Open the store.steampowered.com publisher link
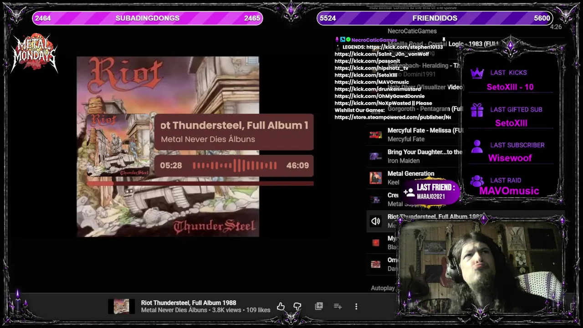 (393, 118)
